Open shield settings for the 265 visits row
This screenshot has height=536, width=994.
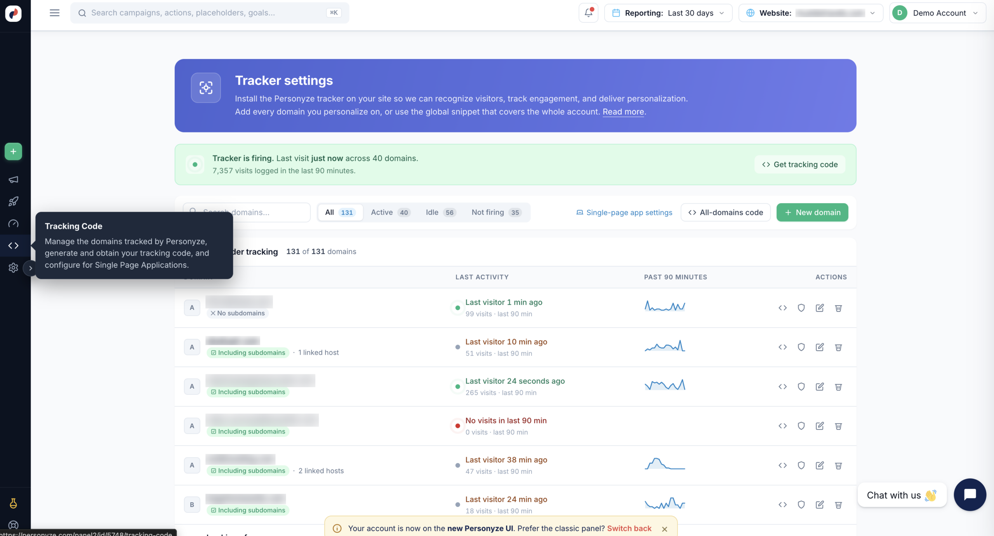pyautogui.click(x=801, y=386)
